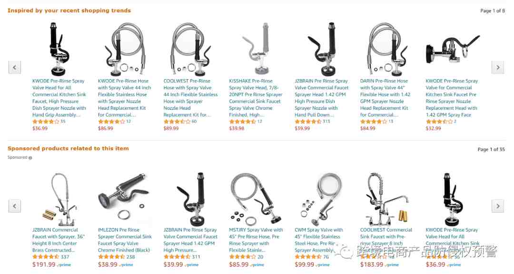View KWODE wall-mount spray valve $32.99 image
Image resolution: width=514 pixels, height=274 pixels.
(453, 49)
